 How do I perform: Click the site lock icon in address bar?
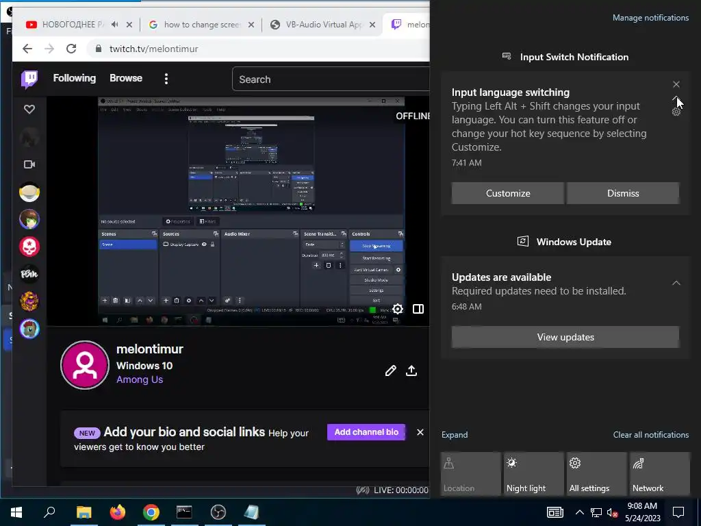pos(99,49)
